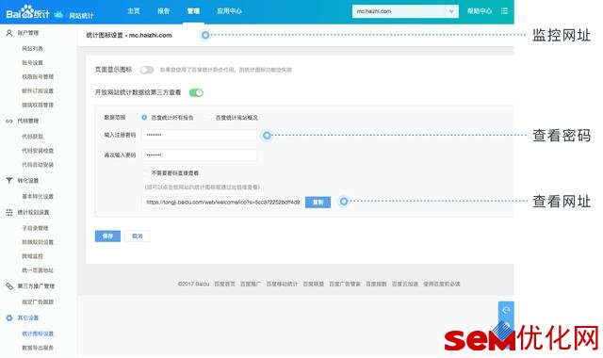Click the 百度移动统计 footer link
This screenshot has height=358, width=603.
coord(283,285)
